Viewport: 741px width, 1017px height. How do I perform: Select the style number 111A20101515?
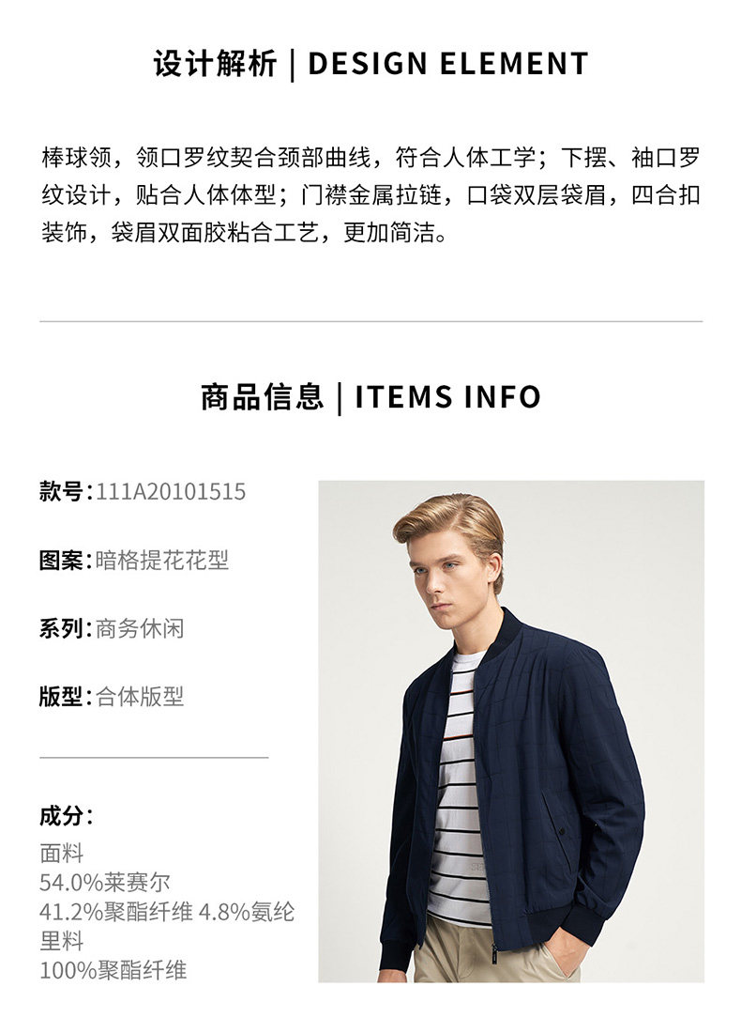coord(171,492)
